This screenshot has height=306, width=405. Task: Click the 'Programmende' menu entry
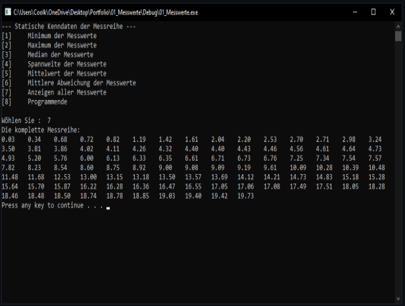[x=47, y=102]
